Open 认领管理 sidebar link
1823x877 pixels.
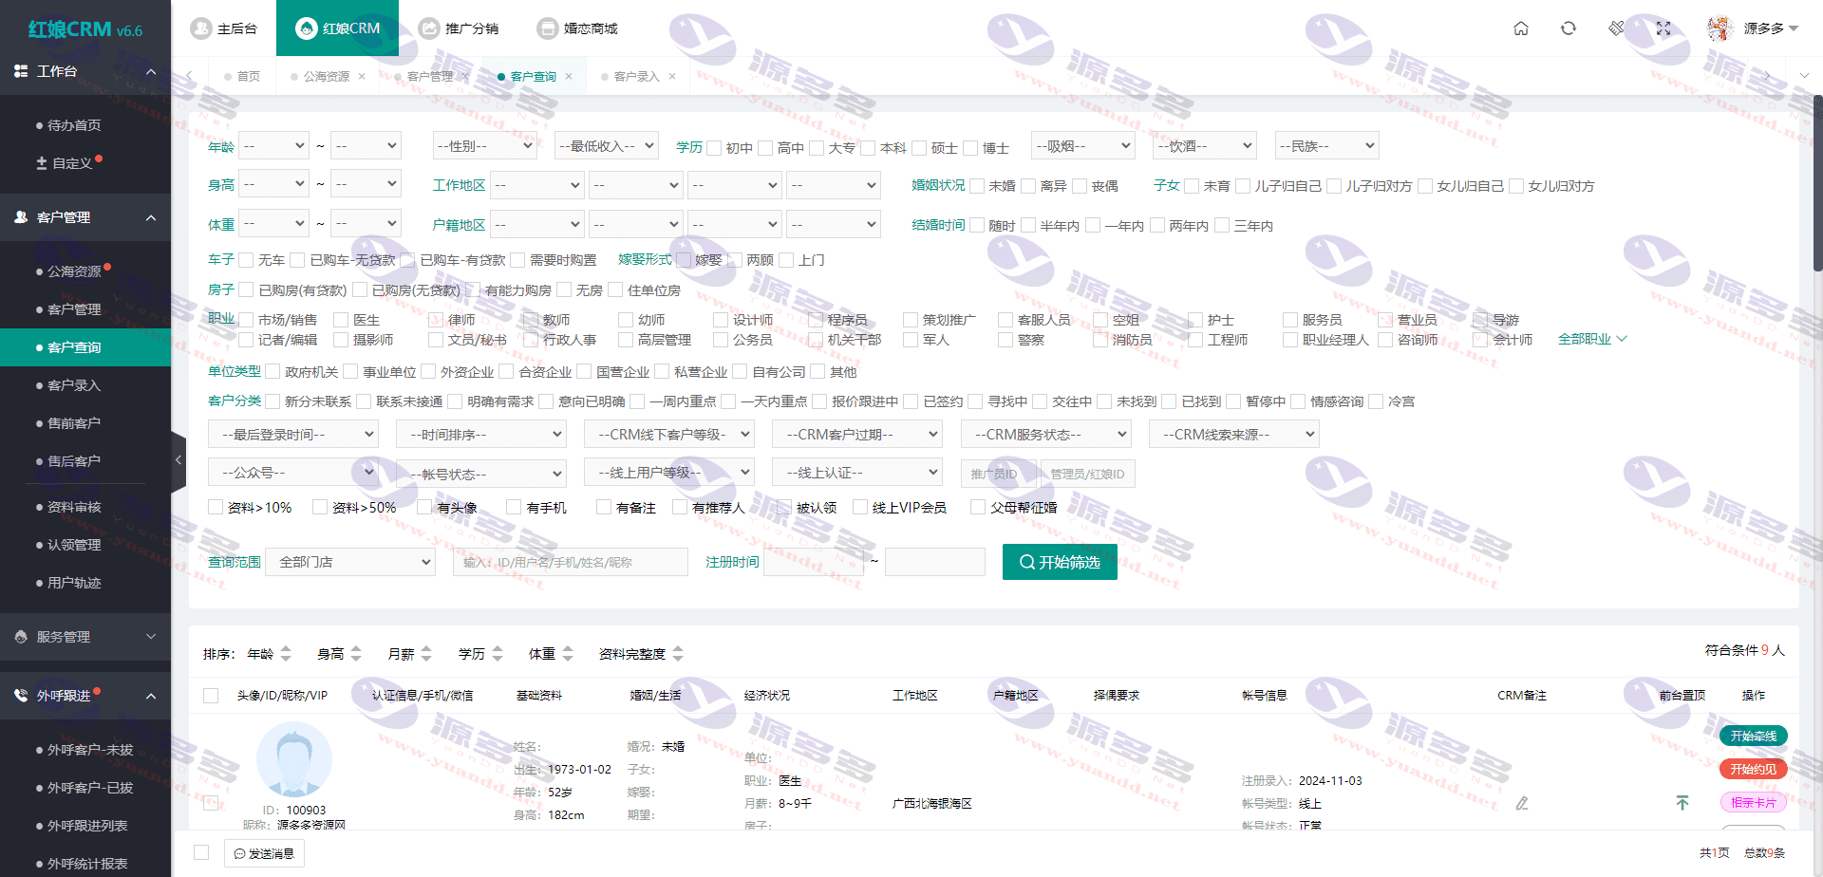74,545
